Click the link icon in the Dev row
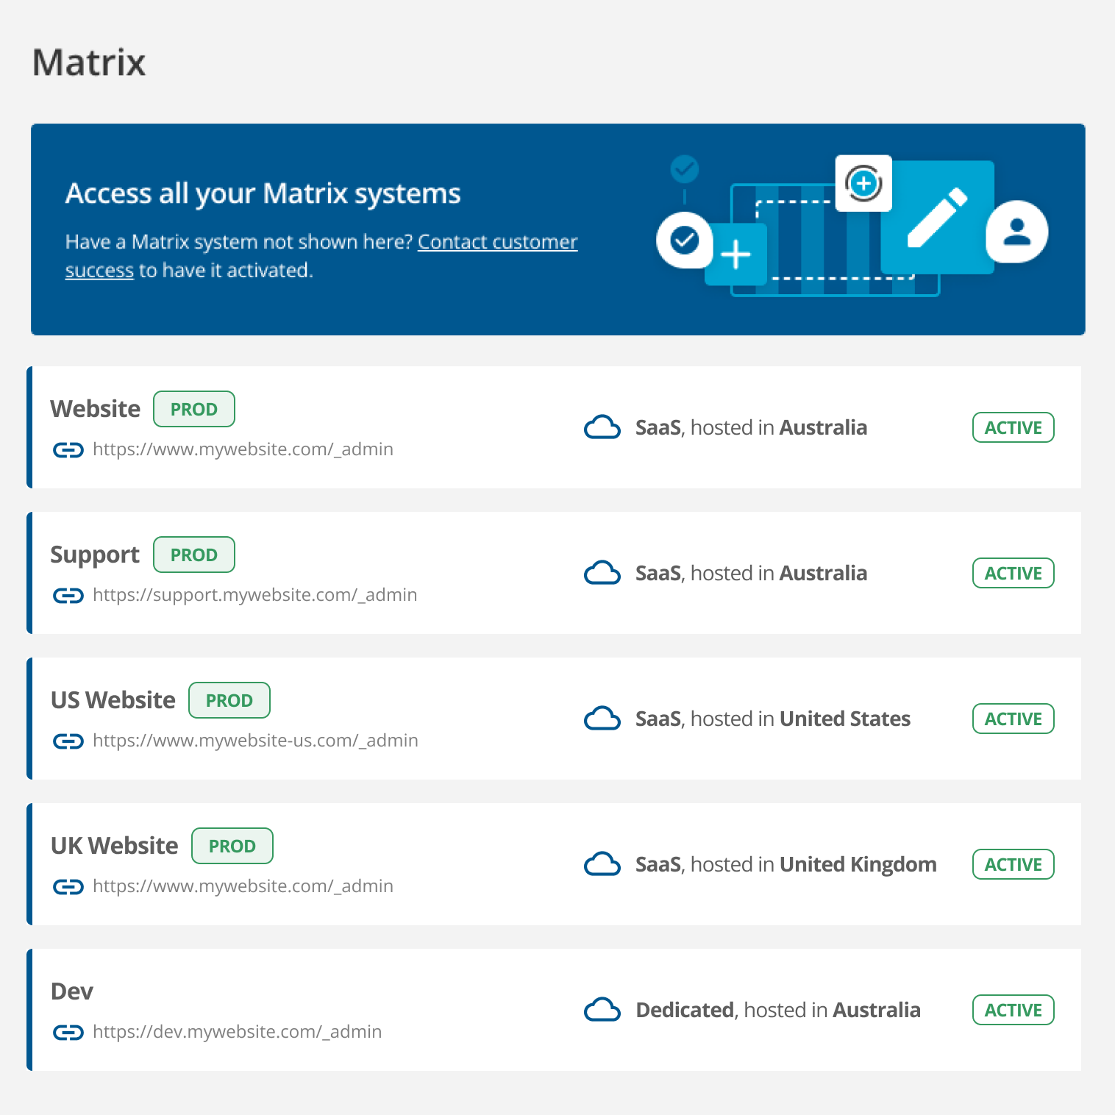Screen dimensions: 1115x1115 (x=68, y=1032)
